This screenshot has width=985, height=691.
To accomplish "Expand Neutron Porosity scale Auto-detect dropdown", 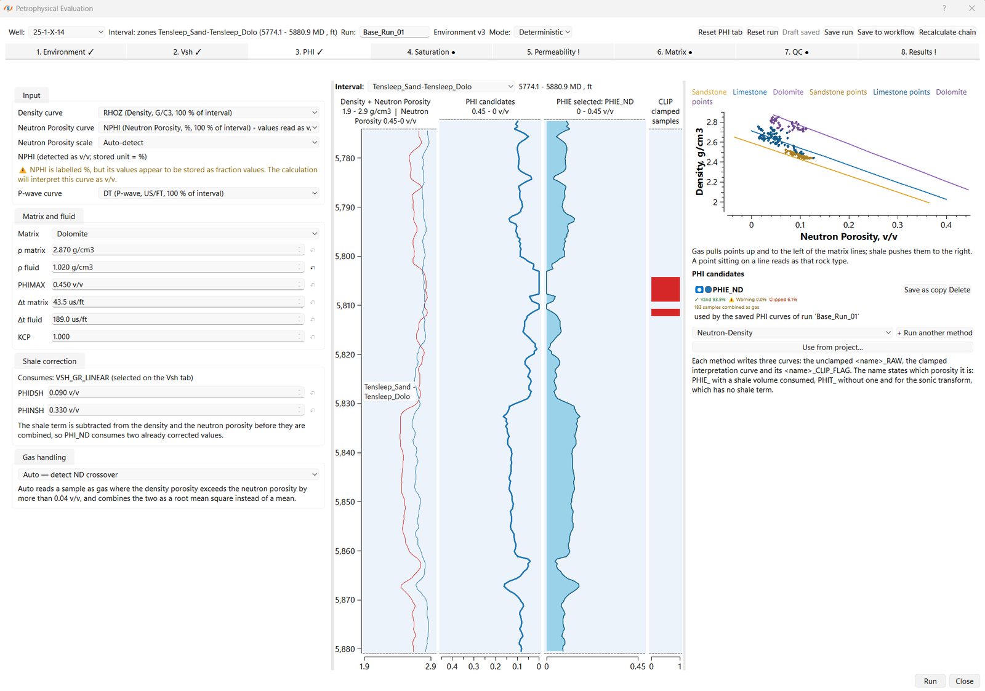I will [x=209, y=142].
